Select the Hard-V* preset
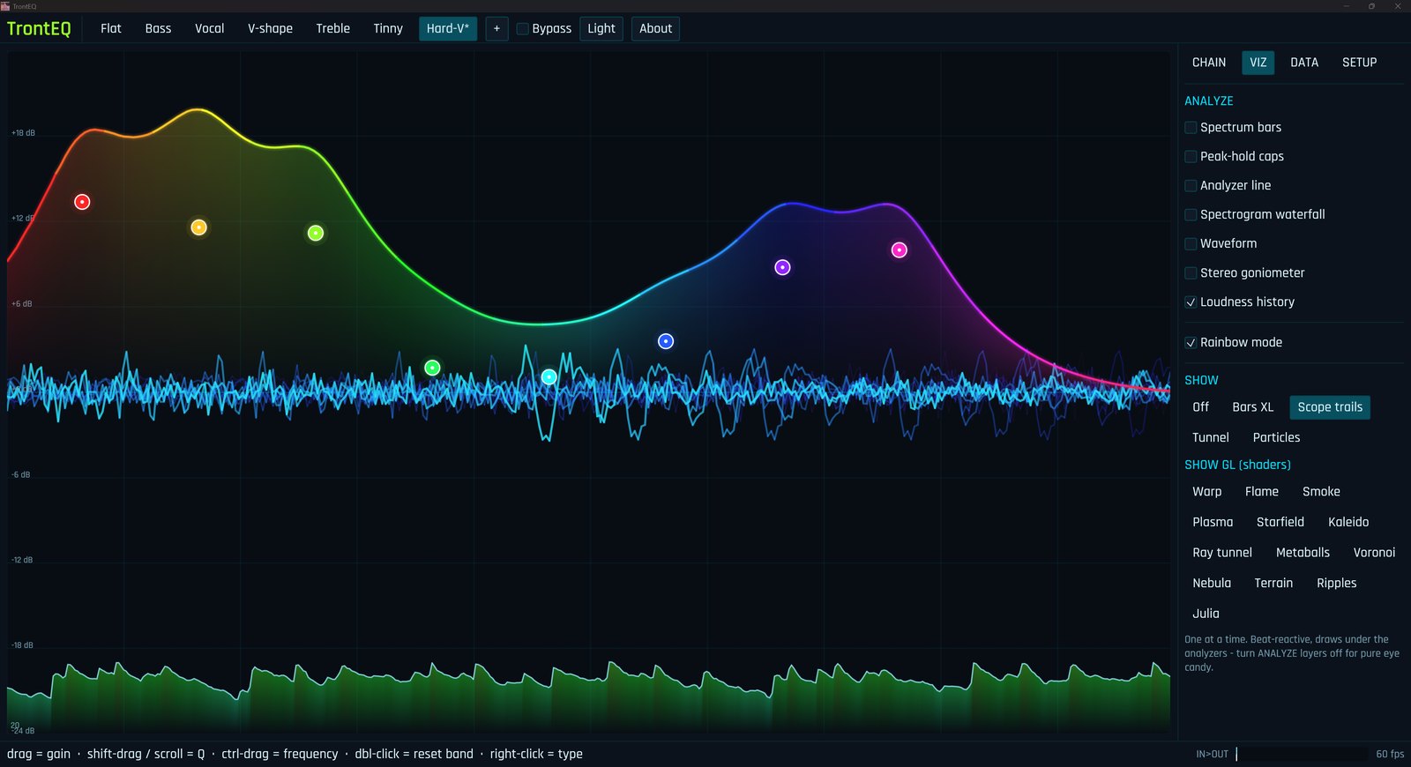1411x767 pixels. [x=448, y=28]
